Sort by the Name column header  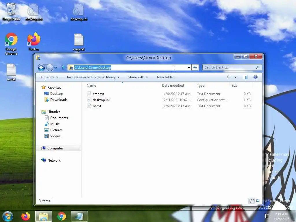(x=122, y=86)
